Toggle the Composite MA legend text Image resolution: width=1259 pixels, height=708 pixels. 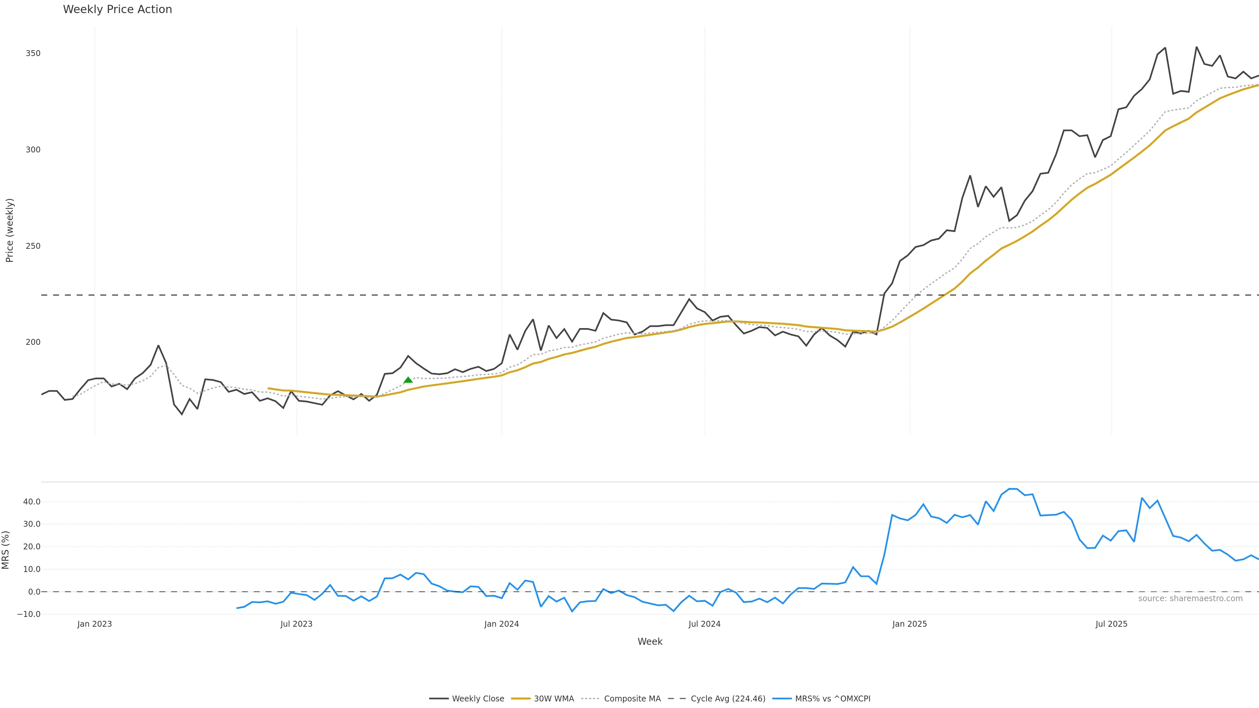point(632,699)
